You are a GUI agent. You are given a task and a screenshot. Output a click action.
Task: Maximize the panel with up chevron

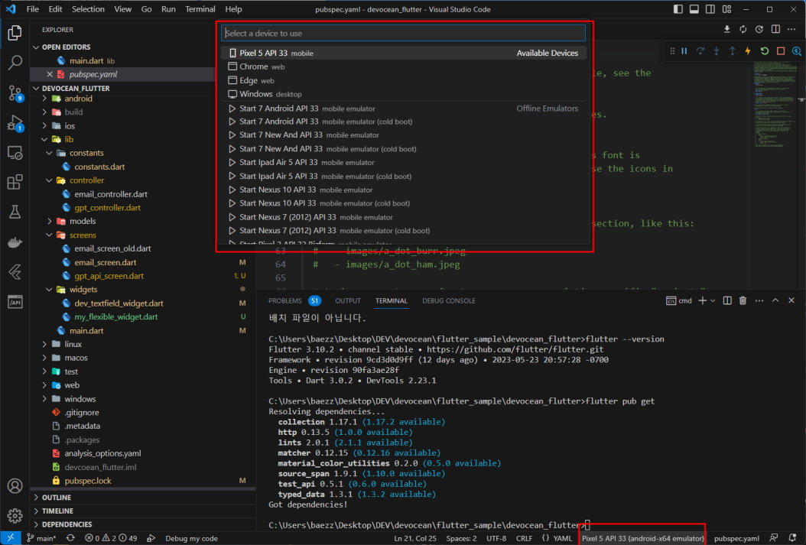775,300
